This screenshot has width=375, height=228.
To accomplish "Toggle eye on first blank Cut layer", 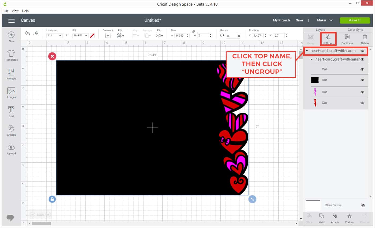I will pos(362,69).
